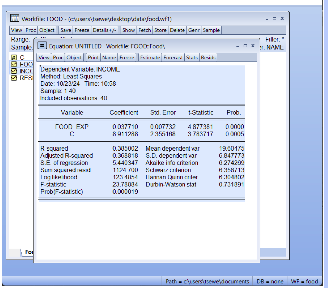Click the DB = none status field
330x292 pixels.
tap(270, 281)
